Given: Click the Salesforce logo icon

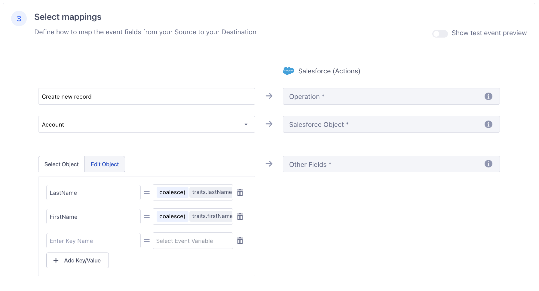Looking at the screenshot, I should tap(288, 71).
